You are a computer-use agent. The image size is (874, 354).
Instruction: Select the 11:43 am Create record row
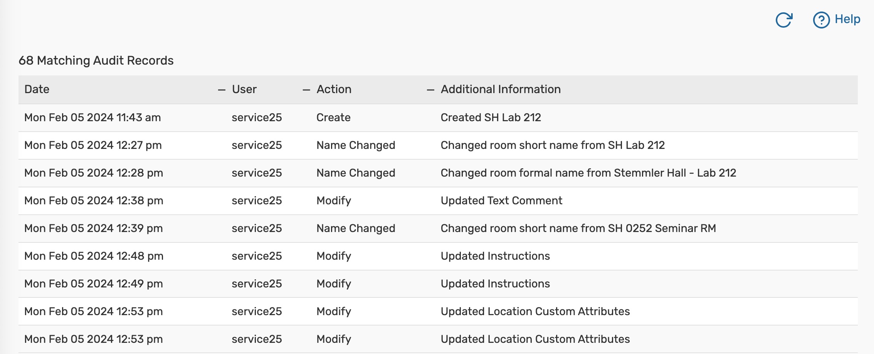click(x=92, y=118)
